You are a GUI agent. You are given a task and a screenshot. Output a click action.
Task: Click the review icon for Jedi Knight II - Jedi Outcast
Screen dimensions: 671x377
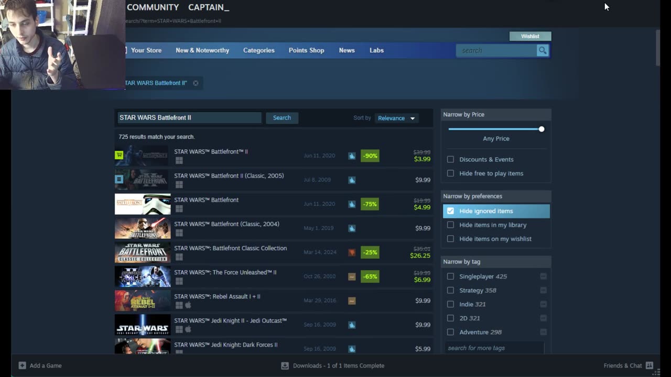[352, 324]
